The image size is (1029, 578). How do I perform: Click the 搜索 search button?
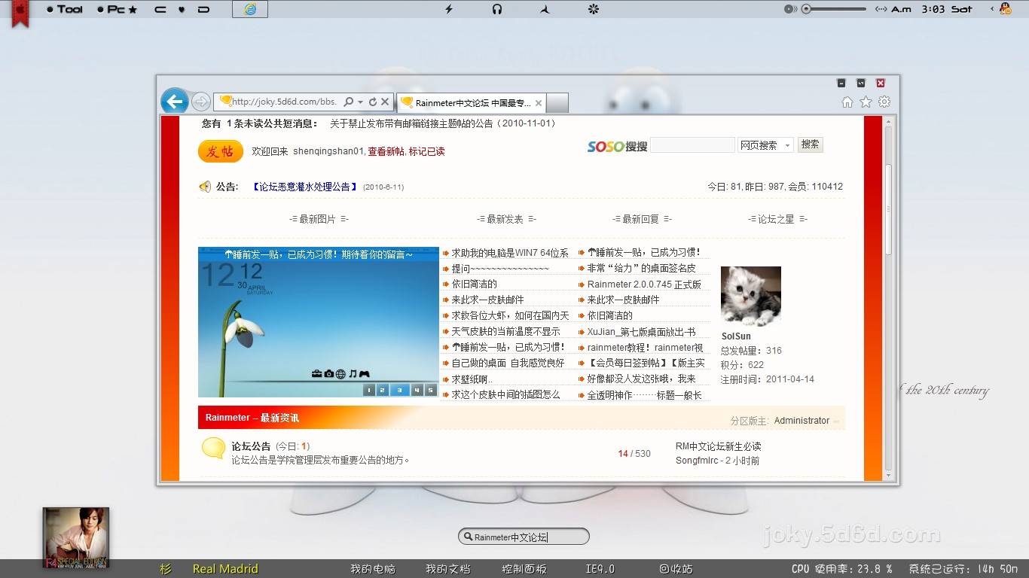point(811,144)
